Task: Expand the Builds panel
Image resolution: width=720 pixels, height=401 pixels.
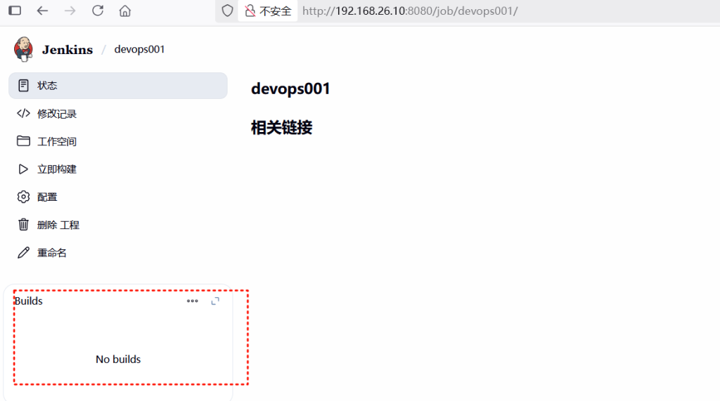Action: 216,301
